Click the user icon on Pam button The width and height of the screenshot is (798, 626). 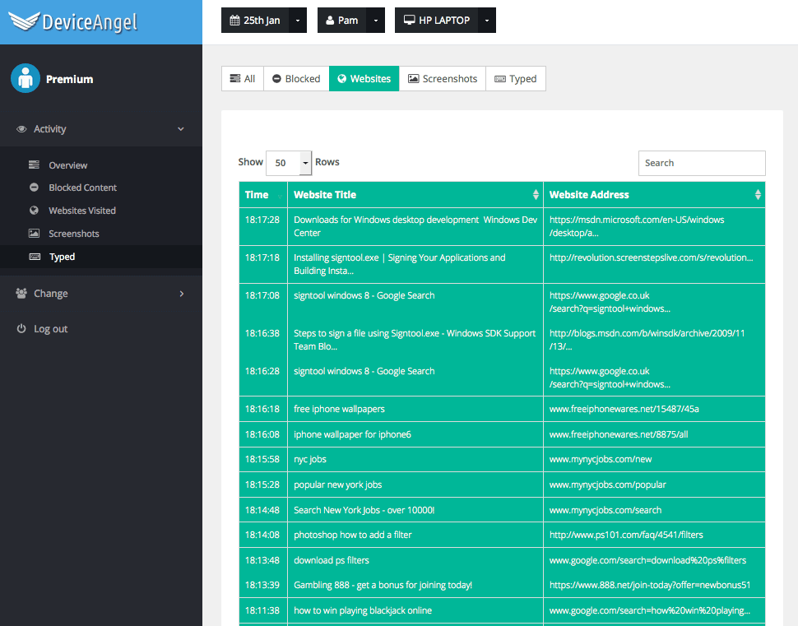(x=330, y=21)
